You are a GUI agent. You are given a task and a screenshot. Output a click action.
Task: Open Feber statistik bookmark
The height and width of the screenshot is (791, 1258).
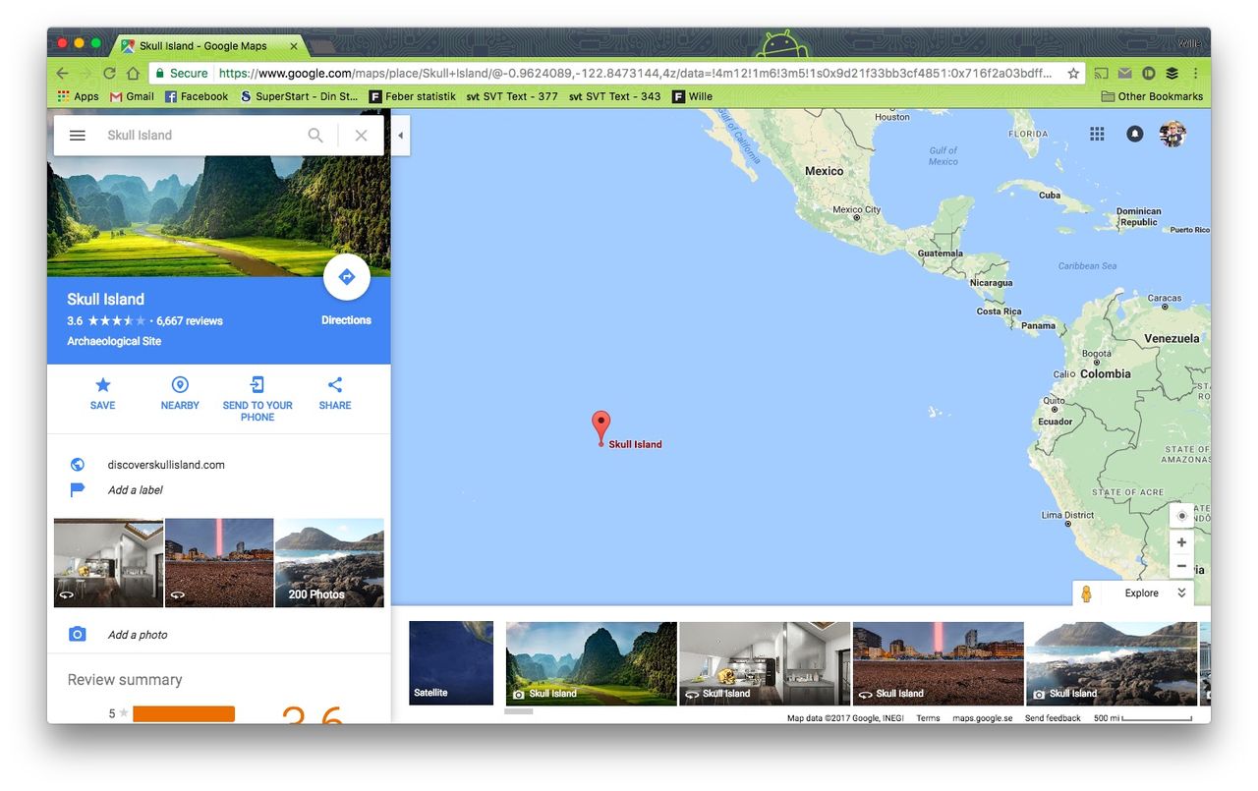pos(413,96)
